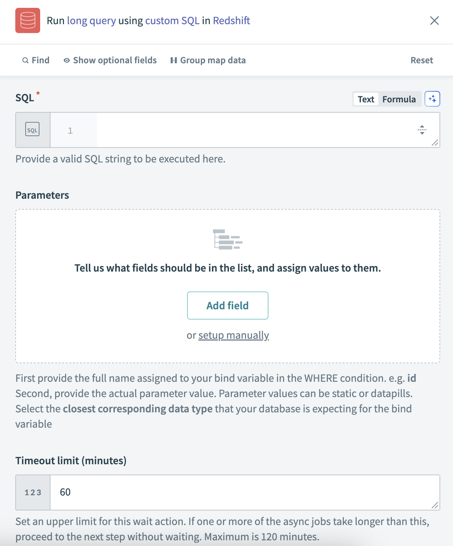The width and height of the screenshot is (453, 546).
Task: Close the Run long query panel
Action: 434,21
